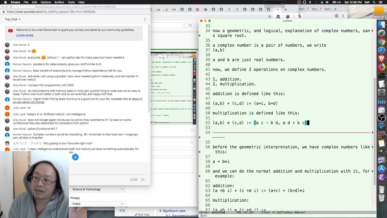Open the Finder icon in dock

tap(382, 25)
